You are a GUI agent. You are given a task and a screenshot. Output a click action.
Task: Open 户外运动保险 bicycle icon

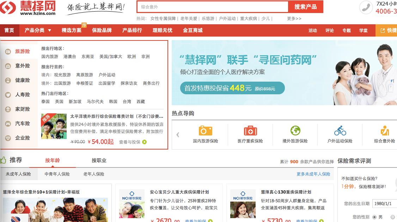coord(340,131)
